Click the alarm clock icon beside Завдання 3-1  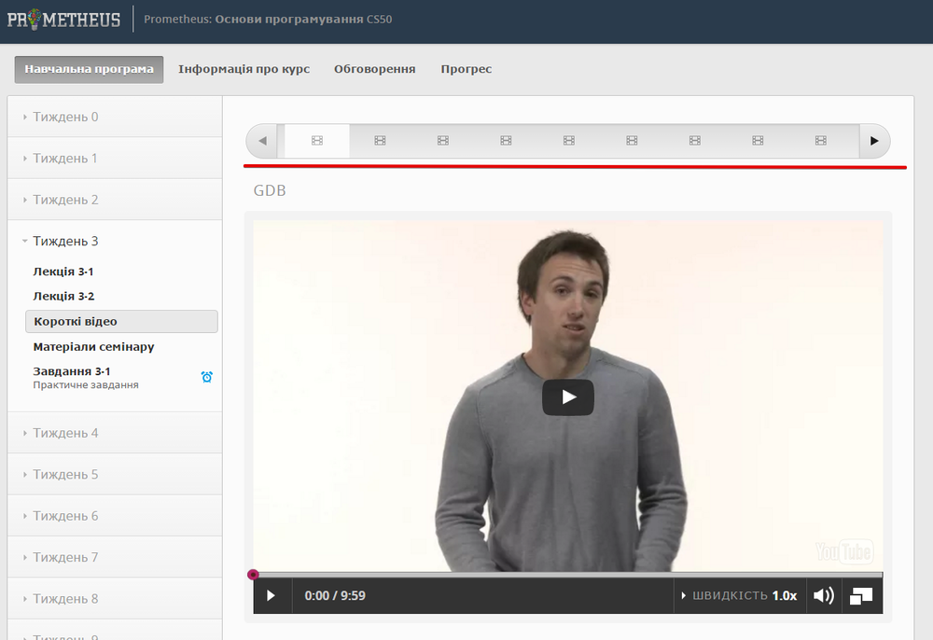(207, 377)
